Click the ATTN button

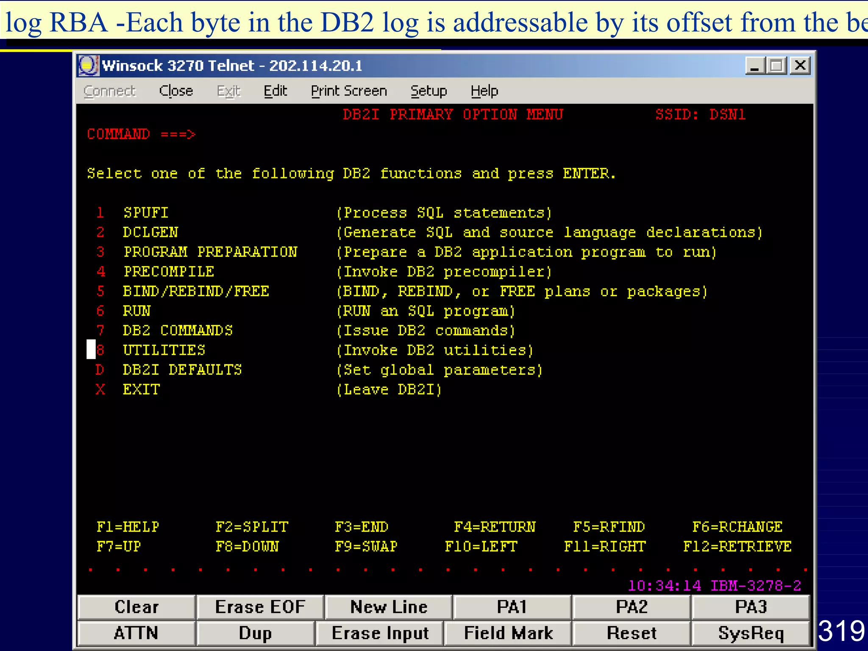(x=136, y=633)
